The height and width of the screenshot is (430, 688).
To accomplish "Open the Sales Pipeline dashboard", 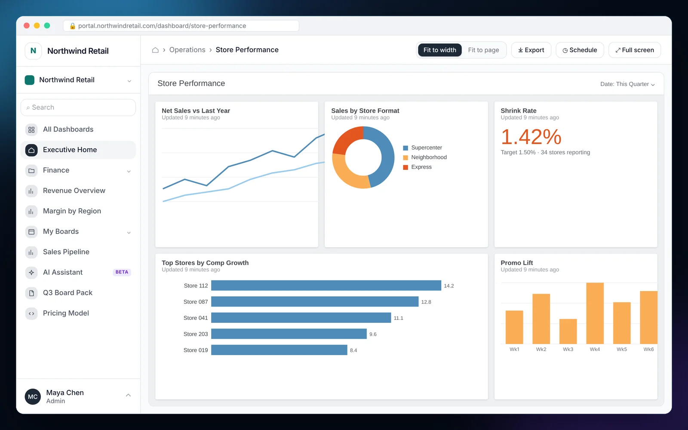I will 78,252.
